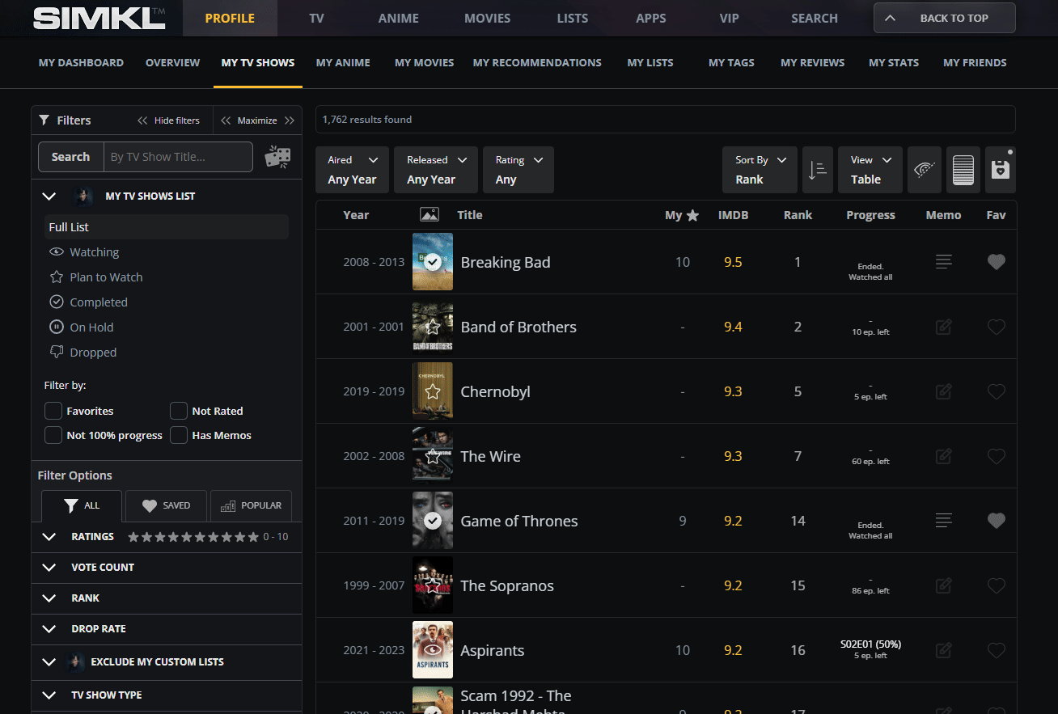Image resolution: width=1058 pixels, height=714 pixels.
Task: Open The Wire title link
Action: pyautogui.click(x=490, y=456)
